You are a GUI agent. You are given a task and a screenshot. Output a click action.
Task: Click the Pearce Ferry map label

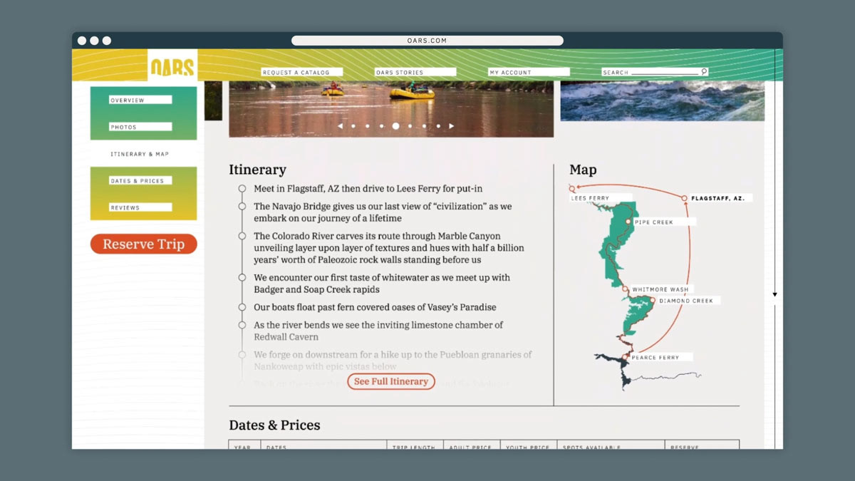point(661,357)
